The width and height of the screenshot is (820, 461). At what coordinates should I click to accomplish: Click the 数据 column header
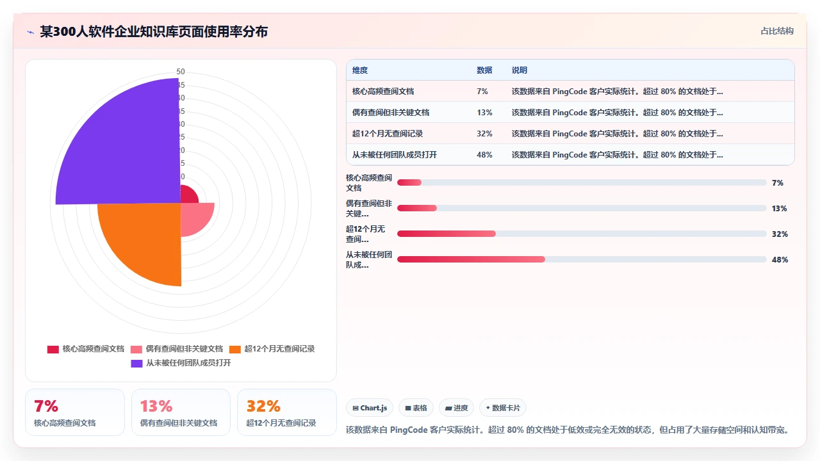pos(484,70)
